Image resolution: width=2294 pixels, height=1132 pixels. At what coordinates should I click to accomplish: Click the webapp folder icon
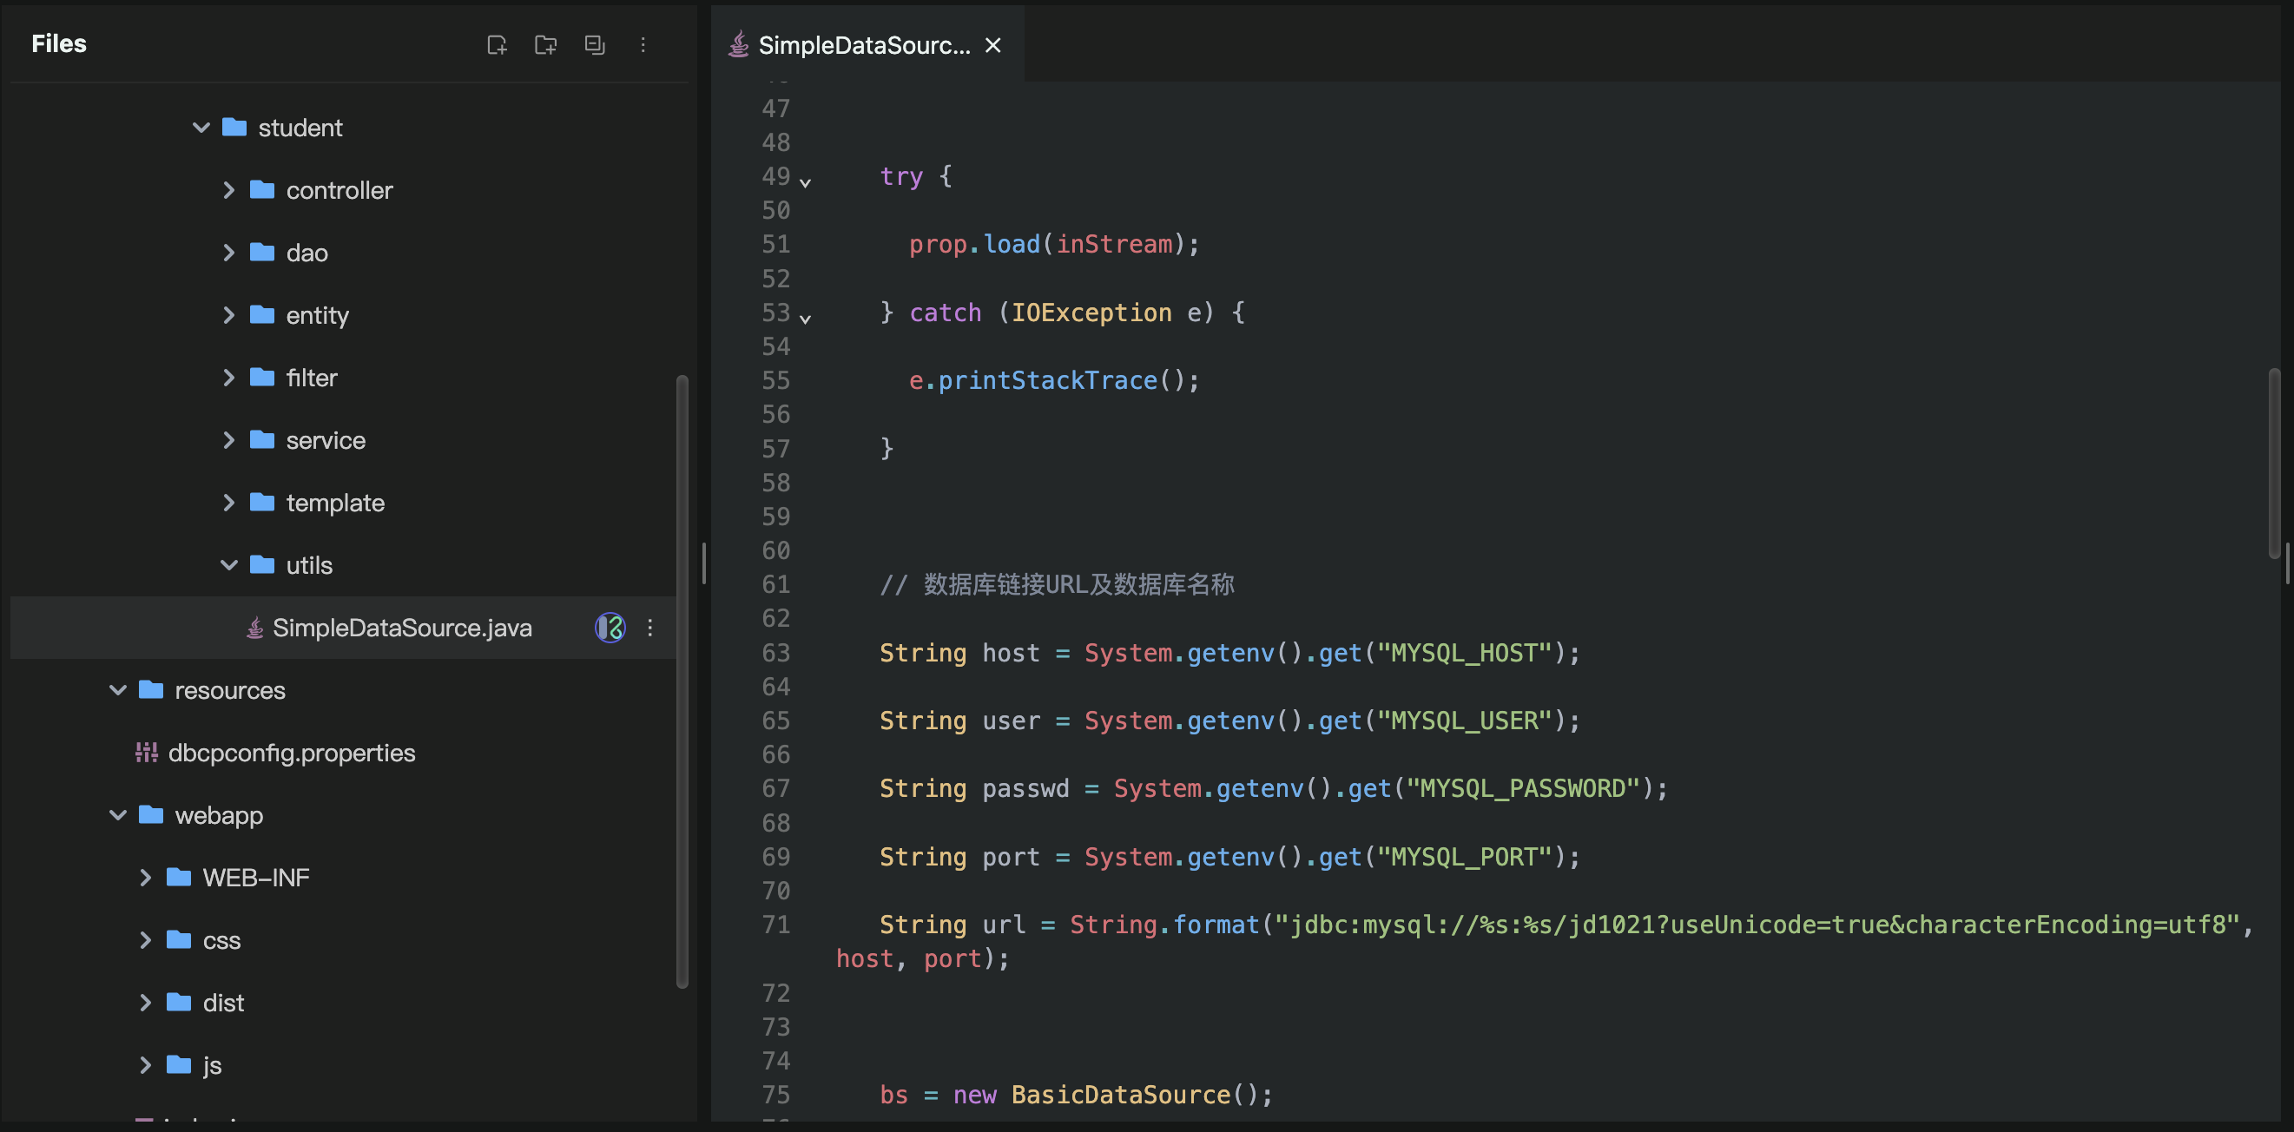150,814
